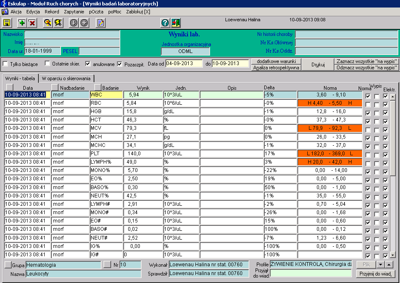Click the Delta cell showing 50% for BASO%
The height and width of the screenshot is (283, 400).
click(280, 187)
